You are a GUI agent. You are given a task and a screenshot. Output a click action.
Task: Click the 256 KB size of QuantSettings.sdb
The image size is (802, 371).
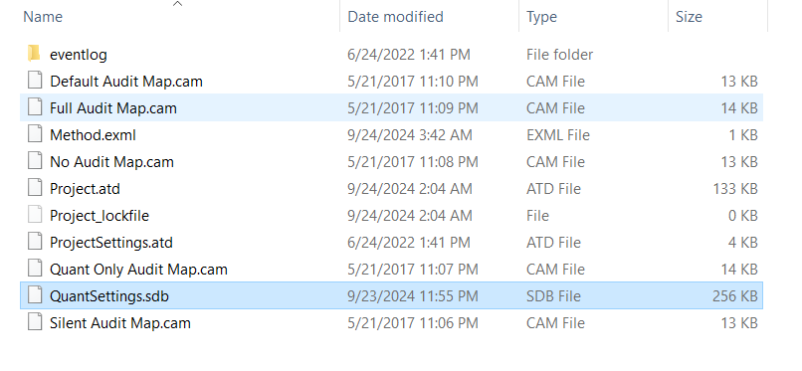[734, 295]
